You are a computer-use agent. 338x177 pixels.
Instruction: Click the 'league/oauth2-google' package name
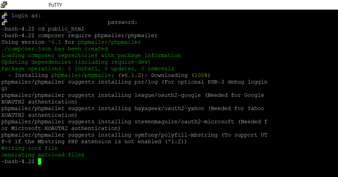tap(167, 95)
